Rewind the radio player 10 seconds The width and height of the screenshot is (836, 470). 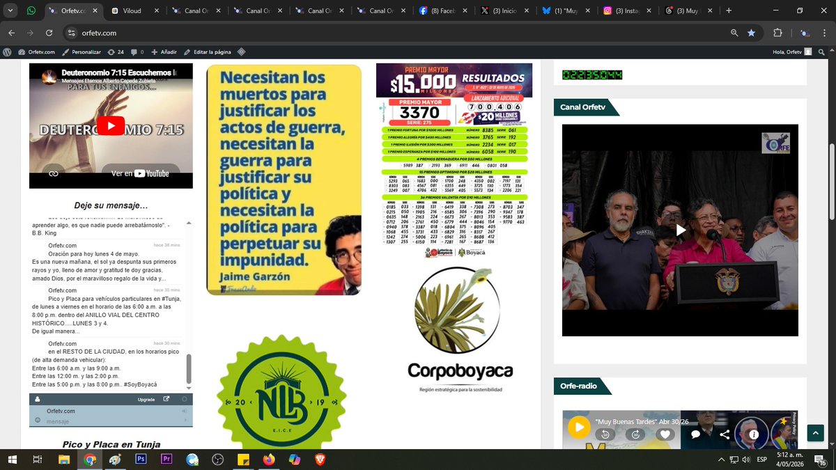coord(605,434)
